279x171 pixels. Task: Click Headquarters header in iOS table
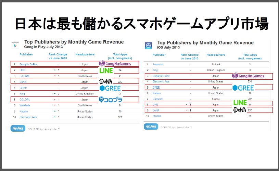pos(216,55)
